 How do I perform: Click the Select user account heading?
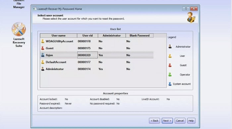50,15
